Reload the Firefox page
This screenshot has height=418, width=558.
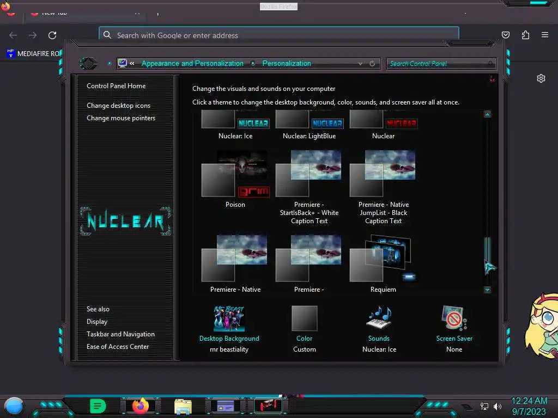pyautogui.click(x=52, y=35)
